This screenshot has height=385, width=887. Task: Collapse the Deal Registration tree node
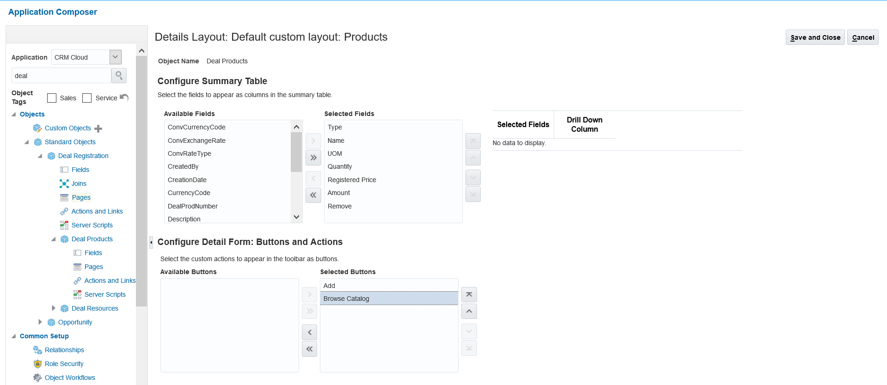point(40,156)
